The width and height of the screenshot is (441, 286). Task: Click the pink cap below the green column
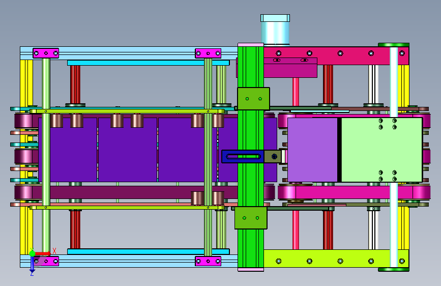(x=251, y=270)
